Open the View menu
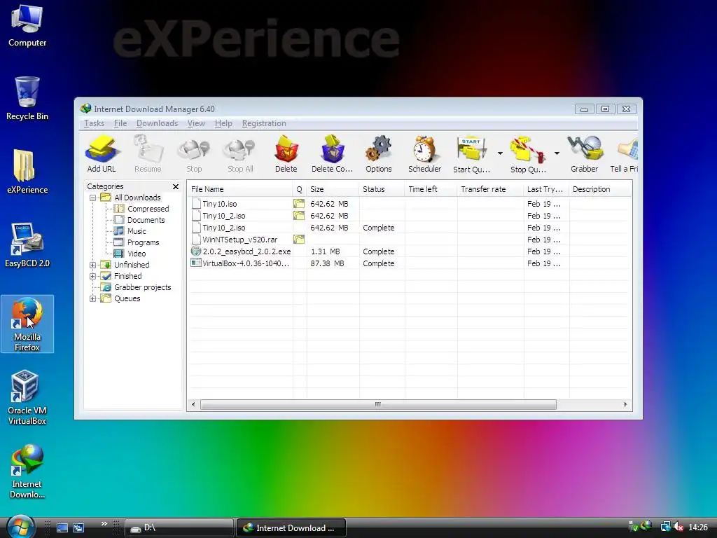This screenshot has height=538, width=717. [x=196, y=123]
